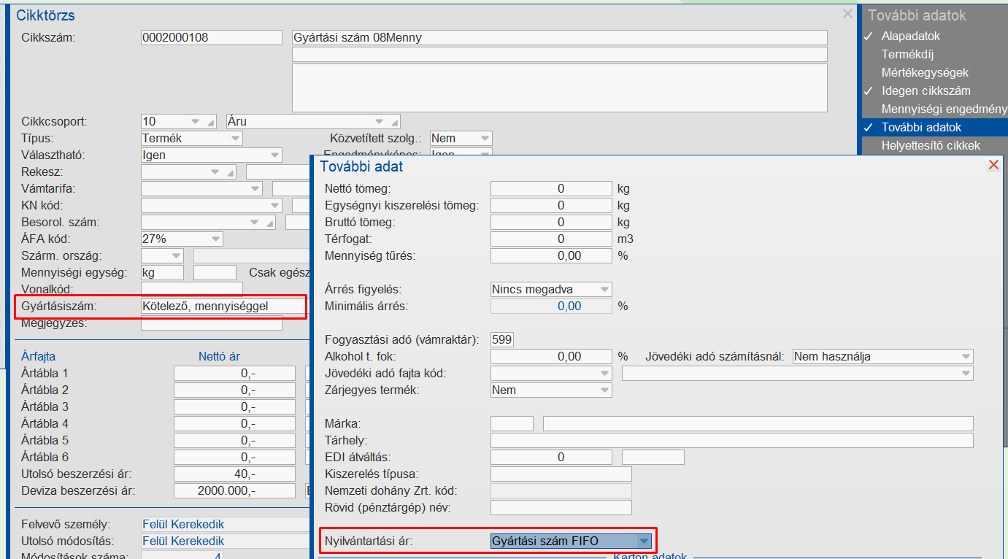Viewport: 1008px width, 559px height.
Task: Click the Bruttó tömeg input field
Action: click(x=551, y=223)
